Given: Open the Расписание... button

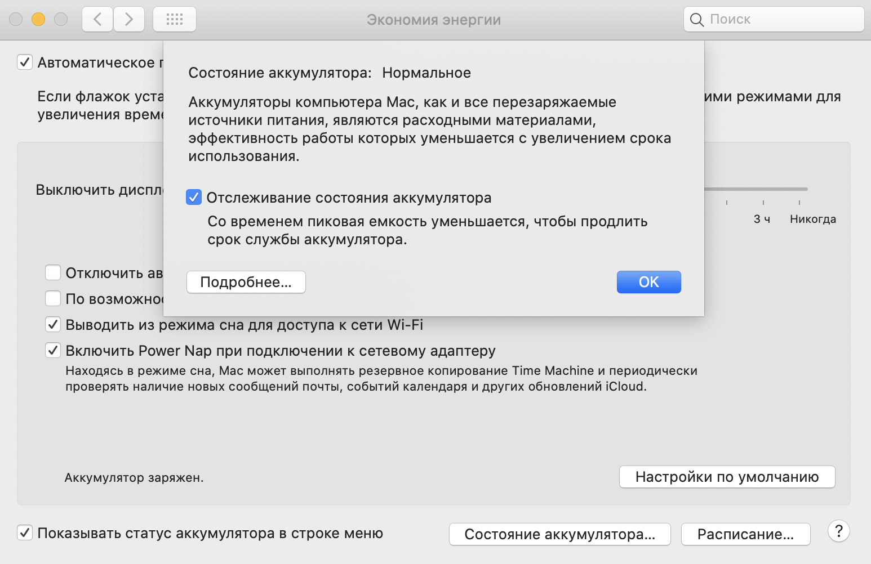Looking at the screenshot, I should pos(745,534).
